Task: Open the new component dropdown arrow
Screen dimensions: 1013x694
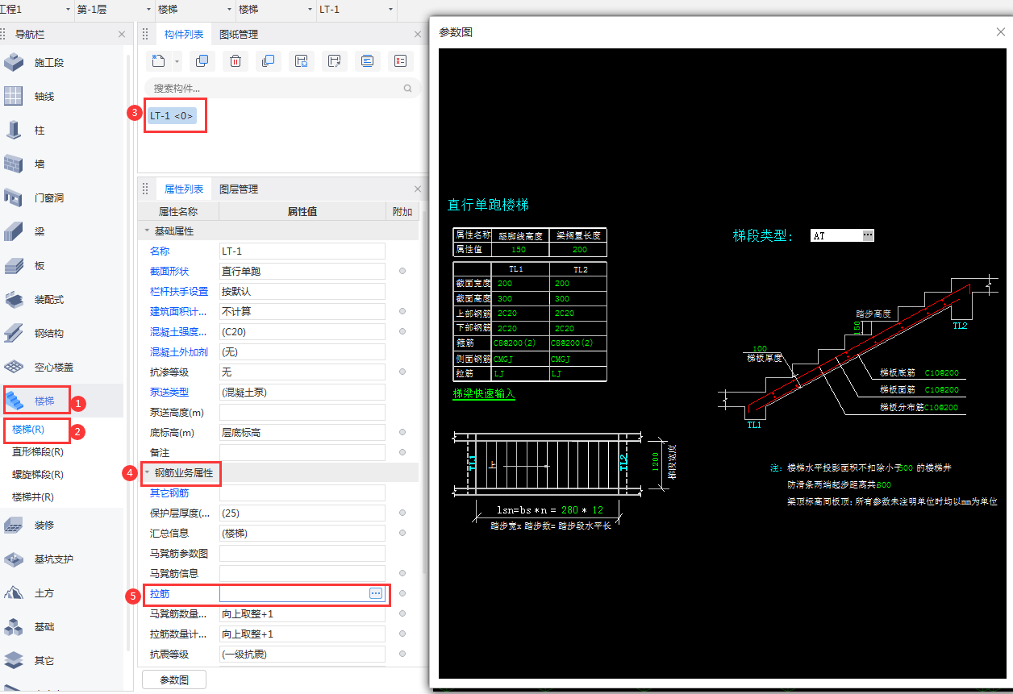Action: [x=177, y=61]
